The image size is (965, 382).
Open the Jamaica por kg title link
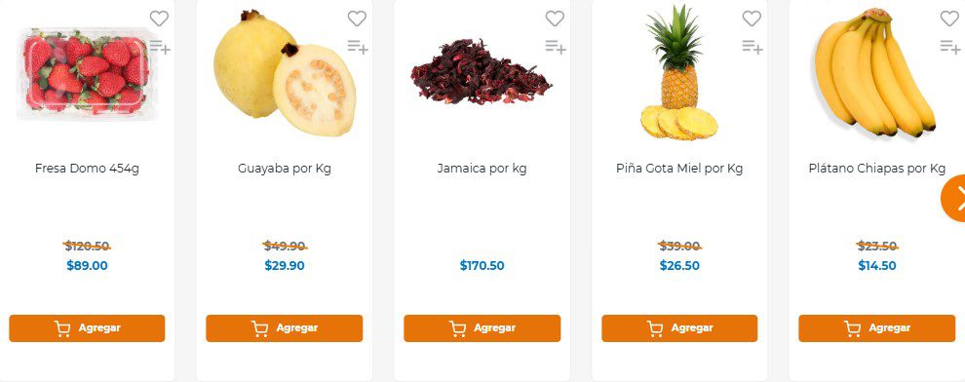[482, 169]
